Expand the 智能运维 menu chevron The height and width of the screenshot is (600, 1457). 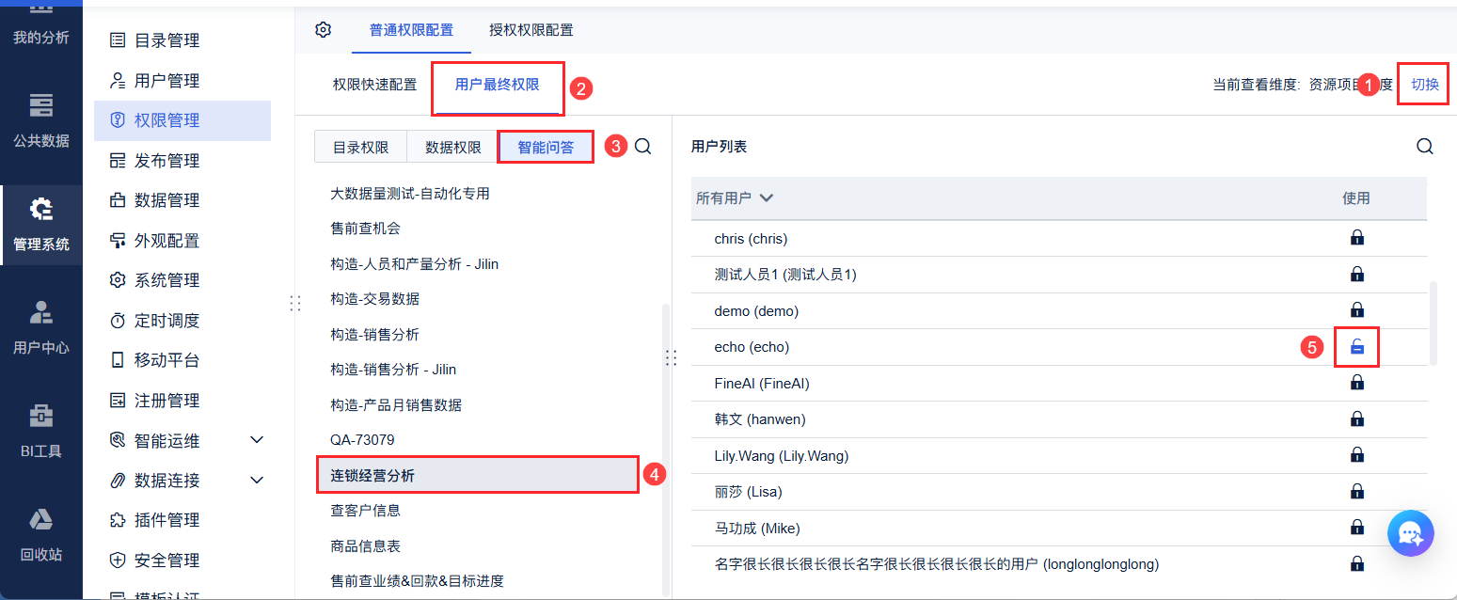[x=257, y=440]
